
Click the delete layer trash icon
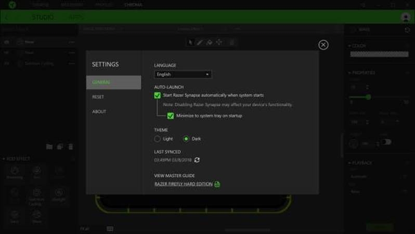[71, 147]
